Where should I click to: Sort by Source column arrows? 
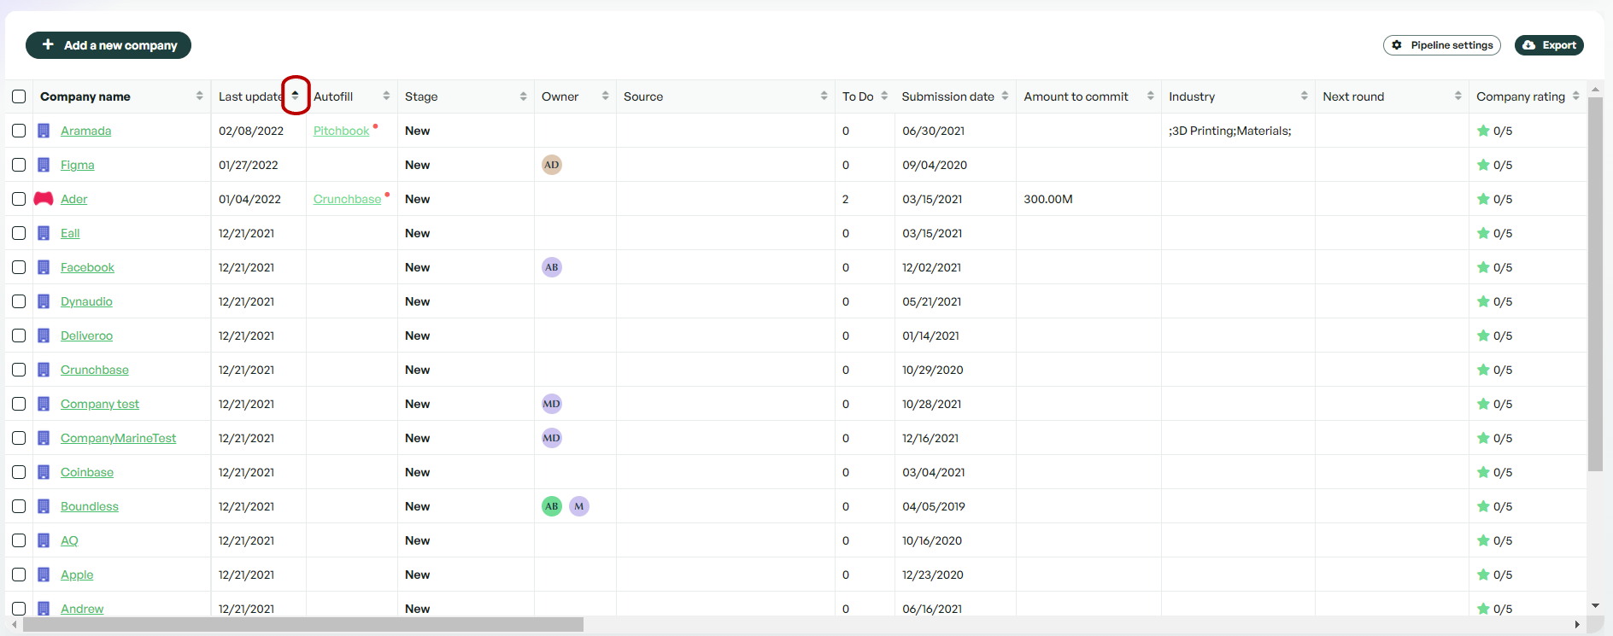tap(824, 96)
